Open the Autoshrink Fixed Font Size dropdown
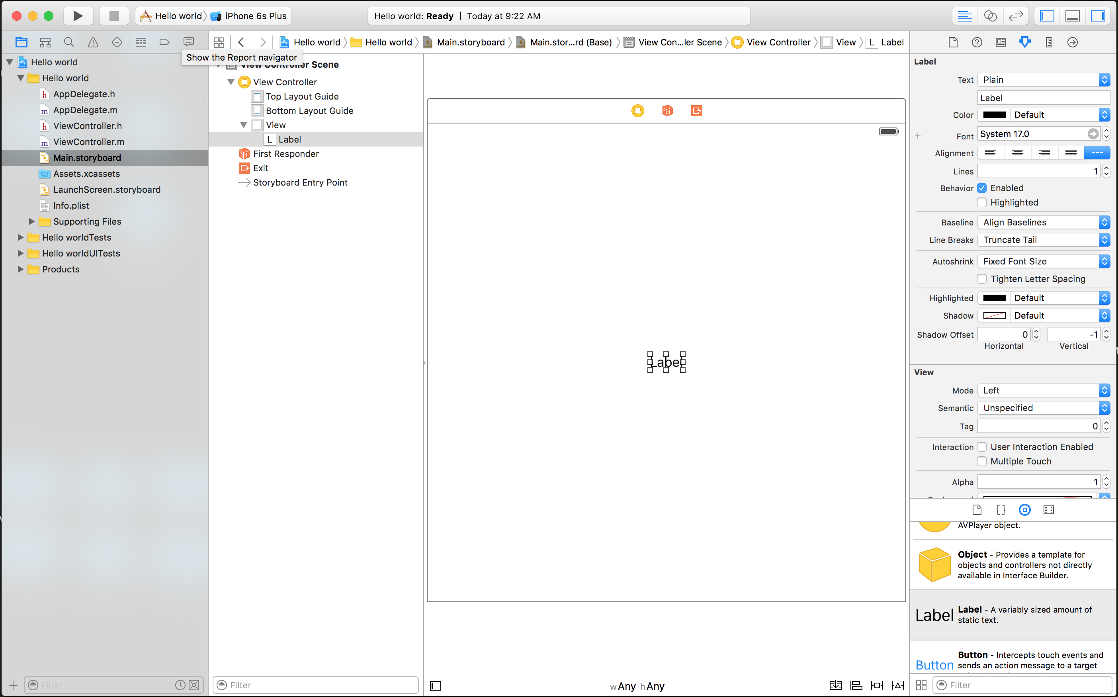Screen dimensions: 1118x697 [x=1043, y=261]
